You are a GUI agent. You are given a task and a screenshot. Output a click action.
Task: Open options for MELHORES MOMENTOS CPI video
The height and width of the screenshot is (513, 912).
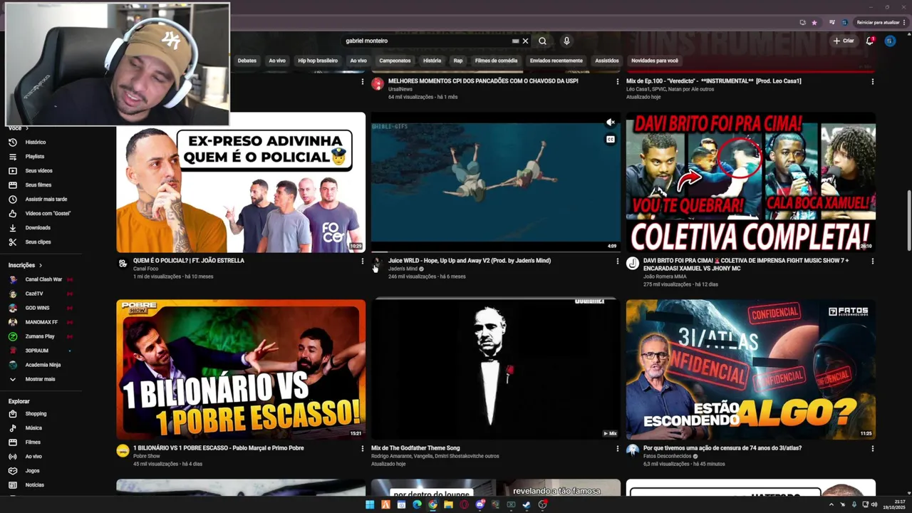(617, 82)
